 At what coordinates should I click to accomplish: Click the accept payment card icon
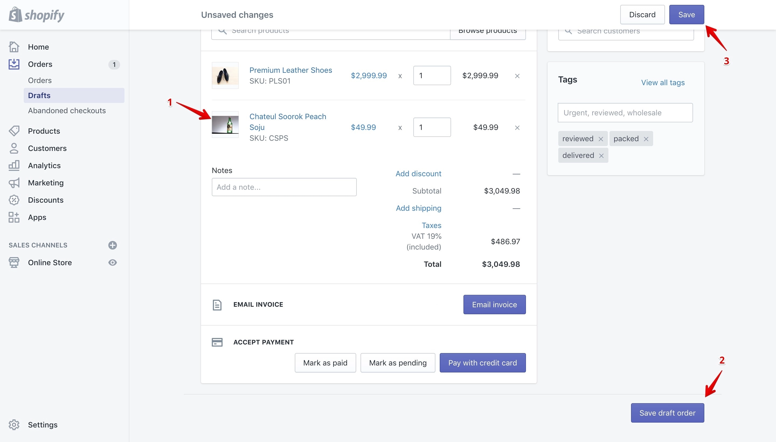coord(217,343)
